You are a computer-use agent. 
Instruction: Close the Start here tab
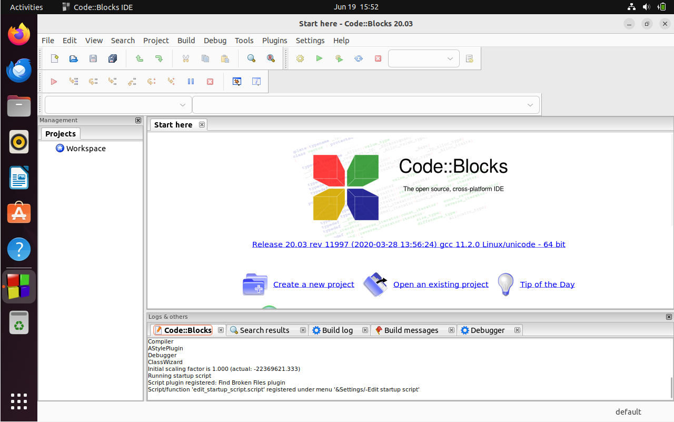point(202,125)
